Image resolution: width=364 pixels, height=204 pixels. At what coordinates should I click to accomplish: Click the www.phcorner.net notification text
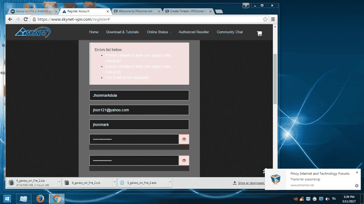pos(302,185)
